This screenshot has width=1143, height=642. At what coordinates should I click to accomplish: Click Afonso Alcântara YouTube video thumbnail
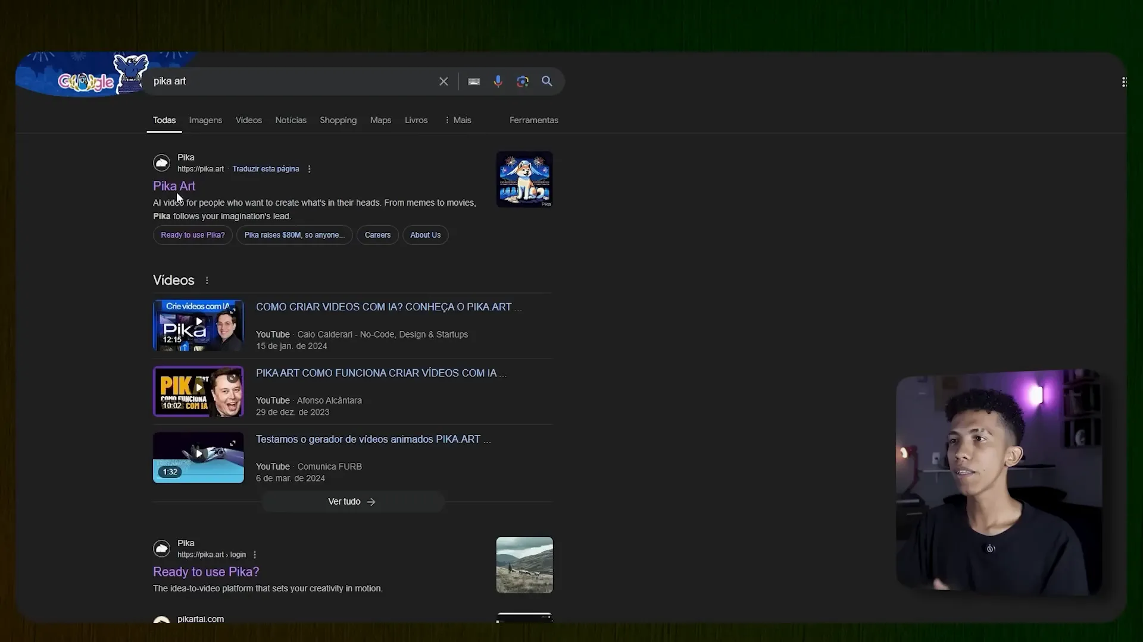[198, 391]
